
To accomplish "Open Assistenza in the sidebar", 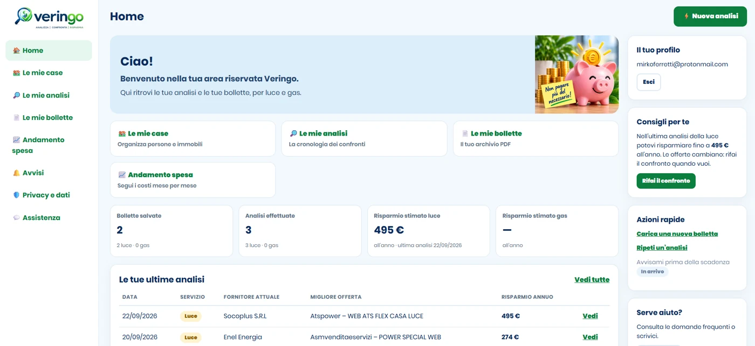I will 49,218.
